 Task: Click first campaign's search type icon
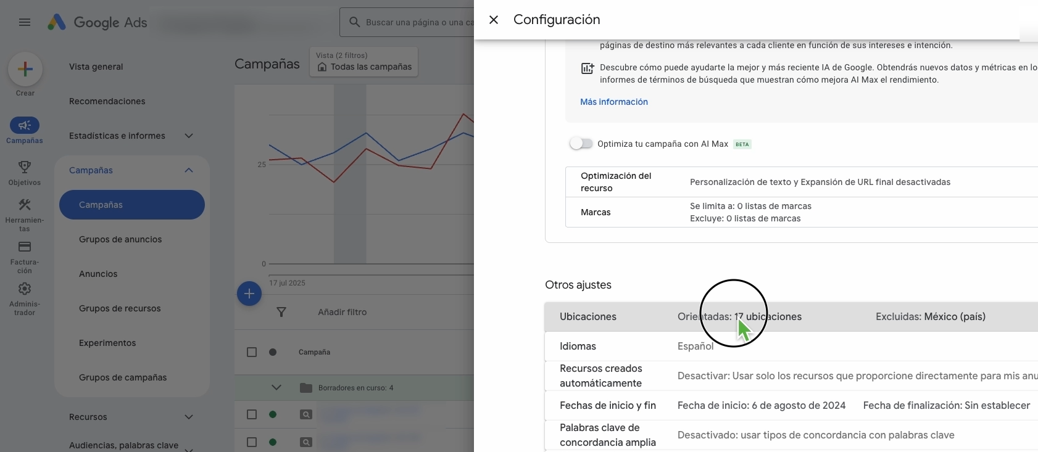click(x=305, y=414)
